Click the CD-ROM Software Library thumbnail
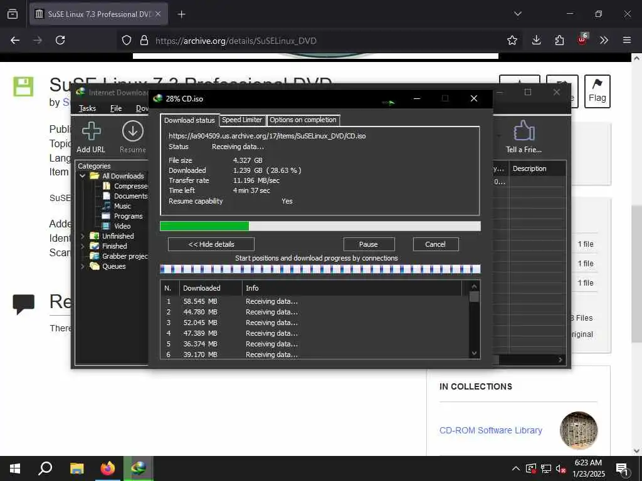Viewport: 642px width, 481px height. (x=579, y=430)
